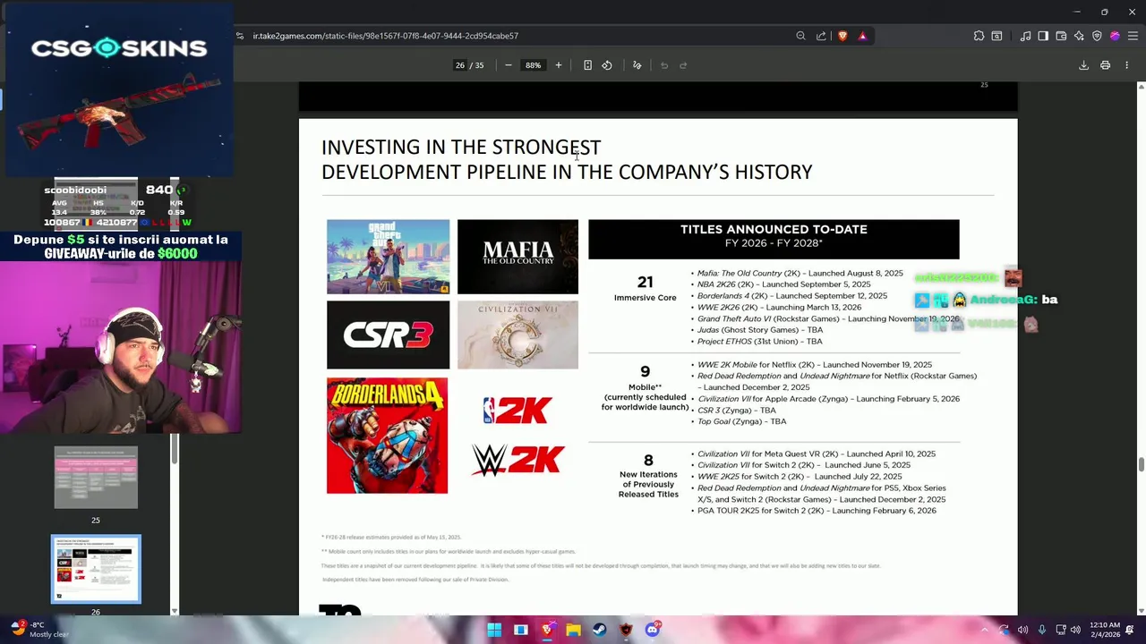Rotate the PDF document counterclockwise
1146x644 pixels.
pos(607,65)
